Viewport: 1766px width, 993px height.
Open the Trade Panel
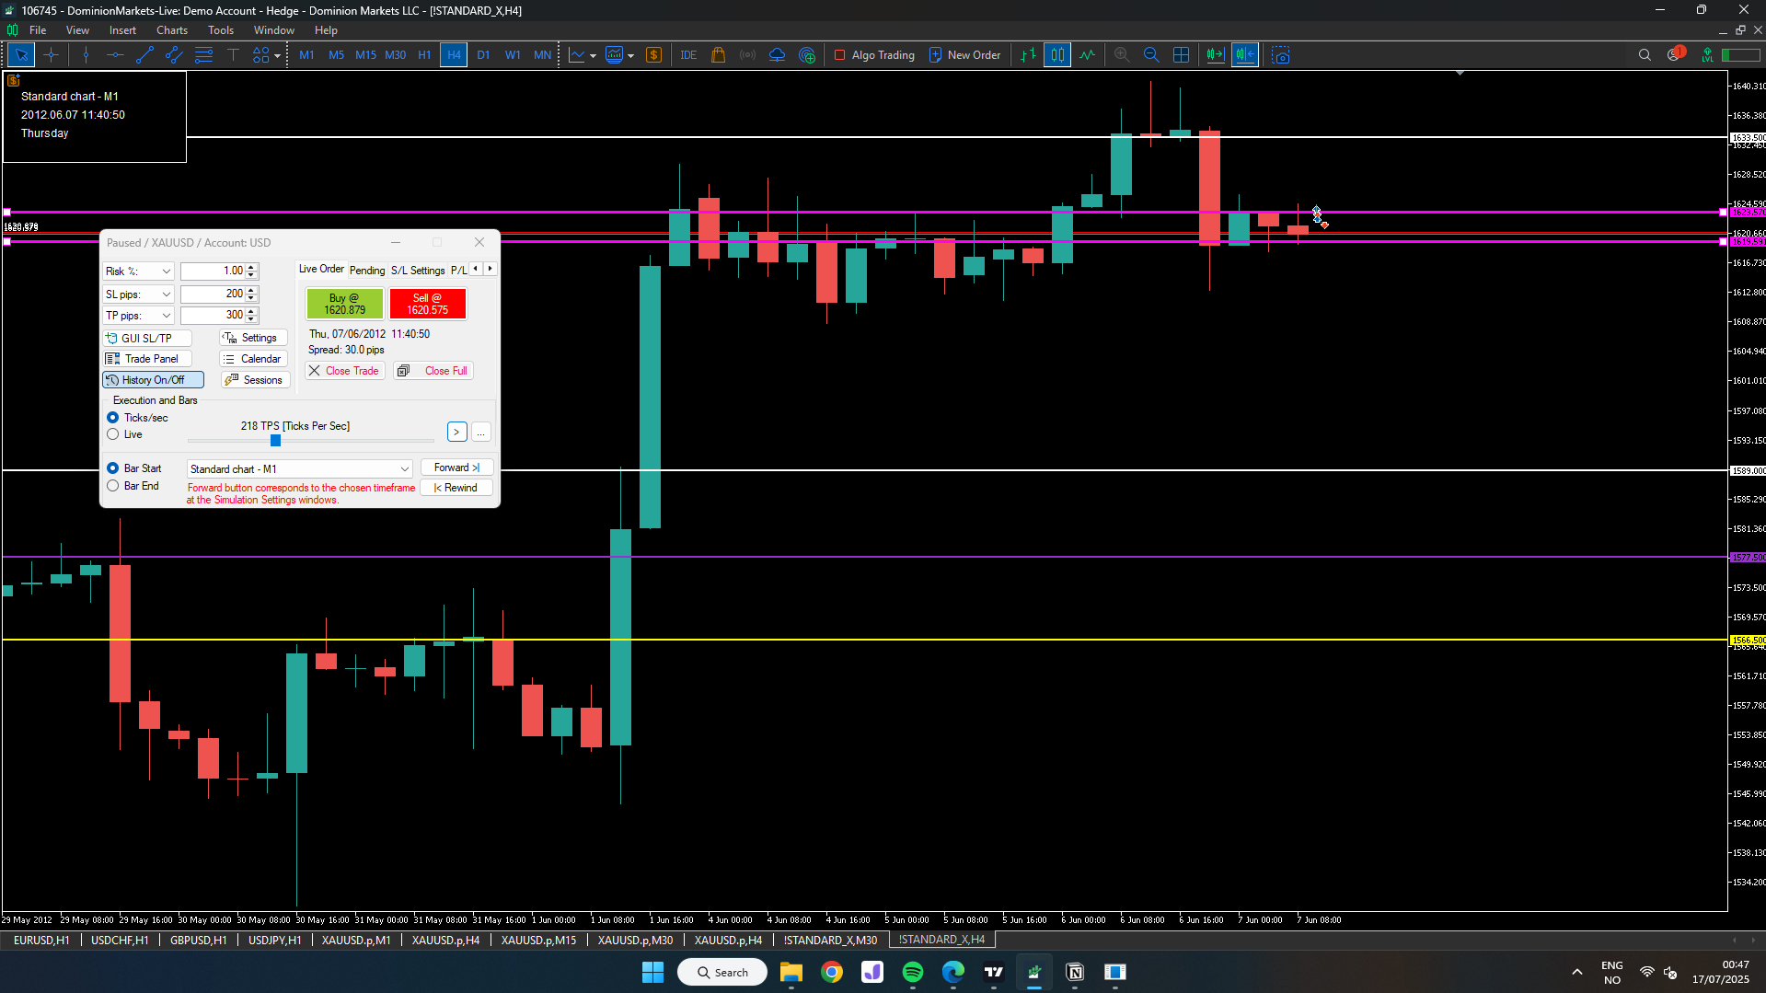pyautogui.click(x=147, y=359)
